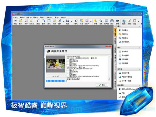156x117 pixels.
Task: Open dropdown arrow beside 反转片 tool
Action: (91, 22)
